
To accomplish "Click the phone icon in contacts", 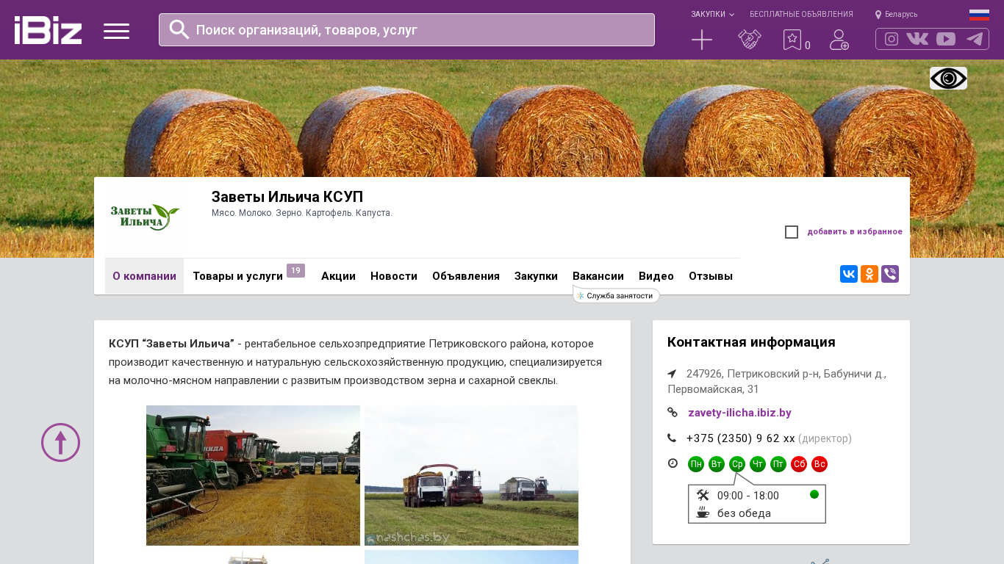I will pos(672,438).
